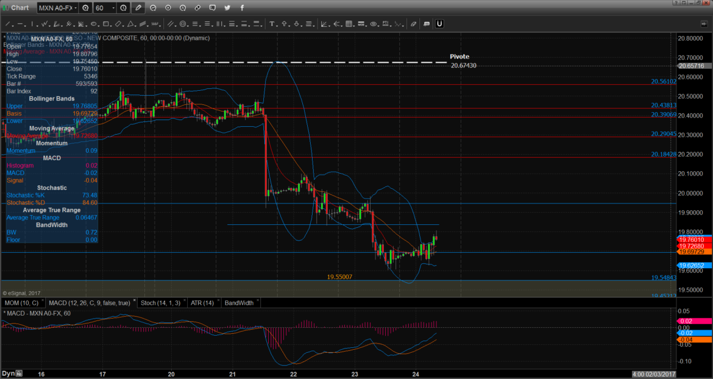Share chart on Twitter

coord(227,8)
